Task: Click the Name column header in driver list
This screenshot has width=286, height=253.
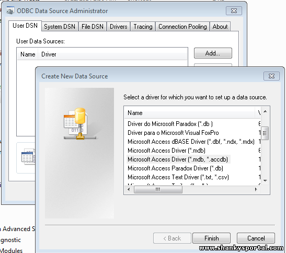Action: pyautogui.click(x=190, y=113)
